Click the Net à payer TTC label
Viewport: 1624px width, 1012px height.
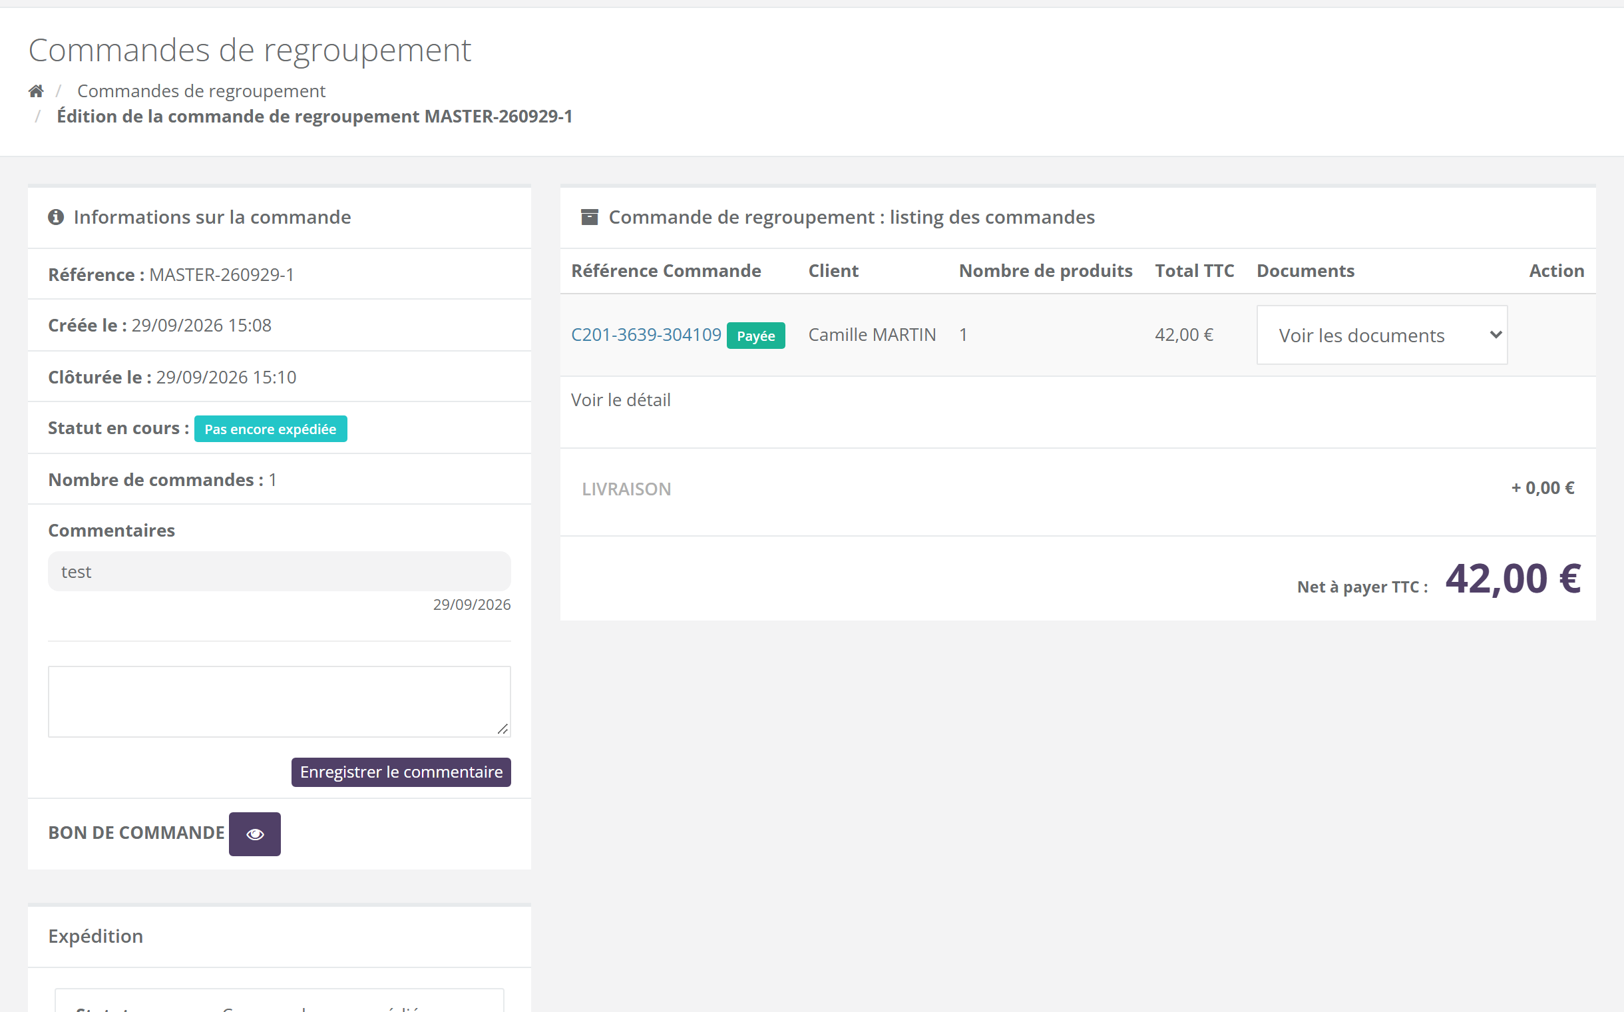tap(1362, 587)
